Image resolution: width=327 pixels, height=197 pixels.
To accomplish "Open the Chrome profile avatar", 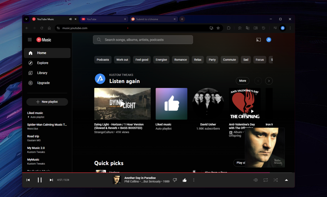I will click(282, 28).
